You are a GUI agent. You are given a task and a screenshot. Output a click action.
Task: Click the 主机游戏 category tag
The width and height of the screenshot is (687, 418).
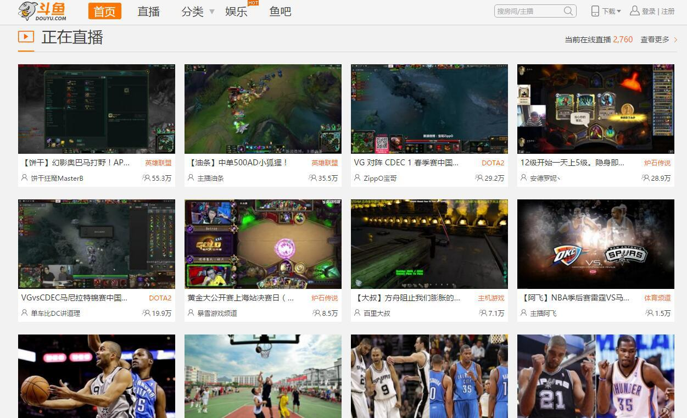(491, 298)
